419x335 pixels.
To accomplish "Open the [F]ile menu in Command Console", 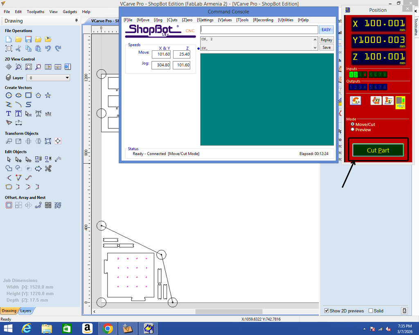I will [128, 20].
